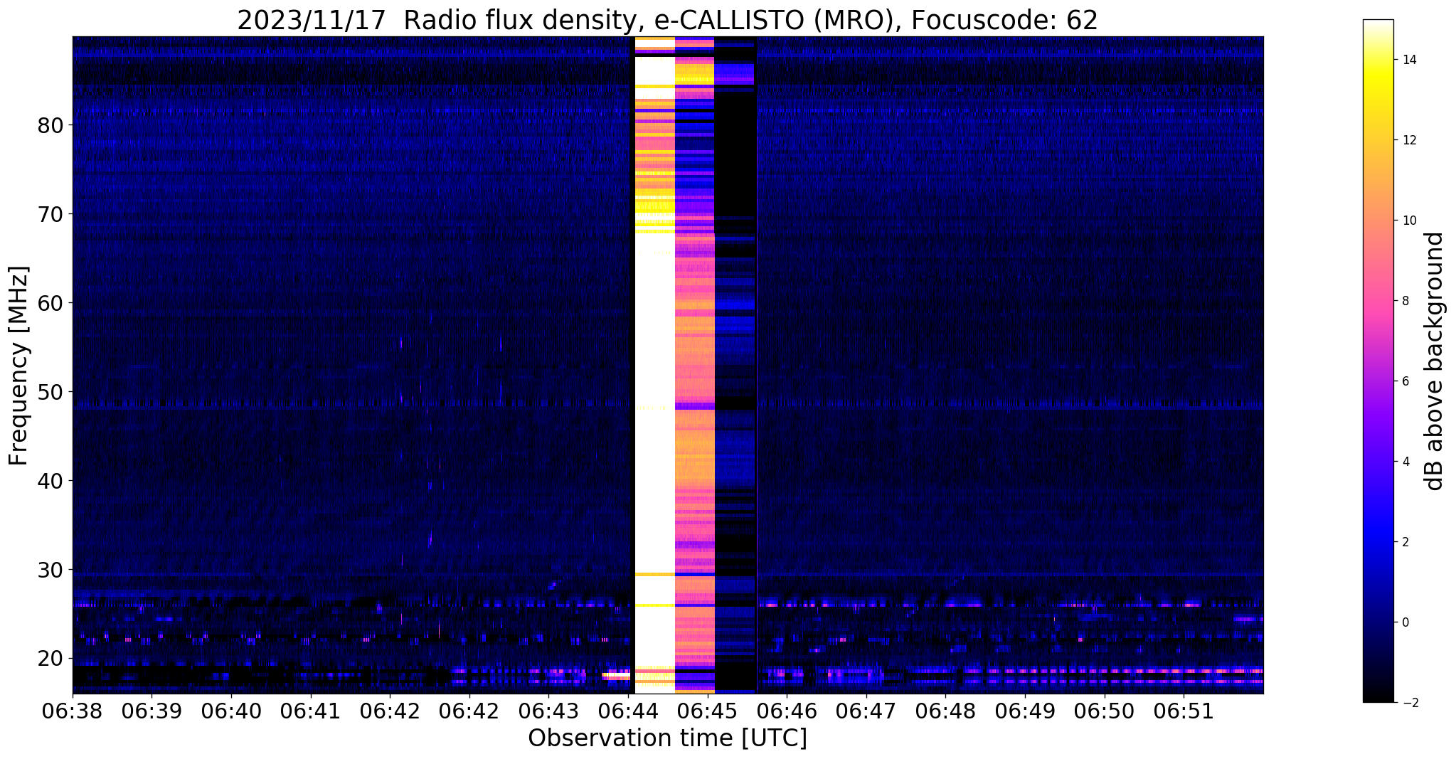Viewport: 1456px width, 759px height.
Task: Click the 4 dB colorbar tick label
Action: (x=1405, y=462)
